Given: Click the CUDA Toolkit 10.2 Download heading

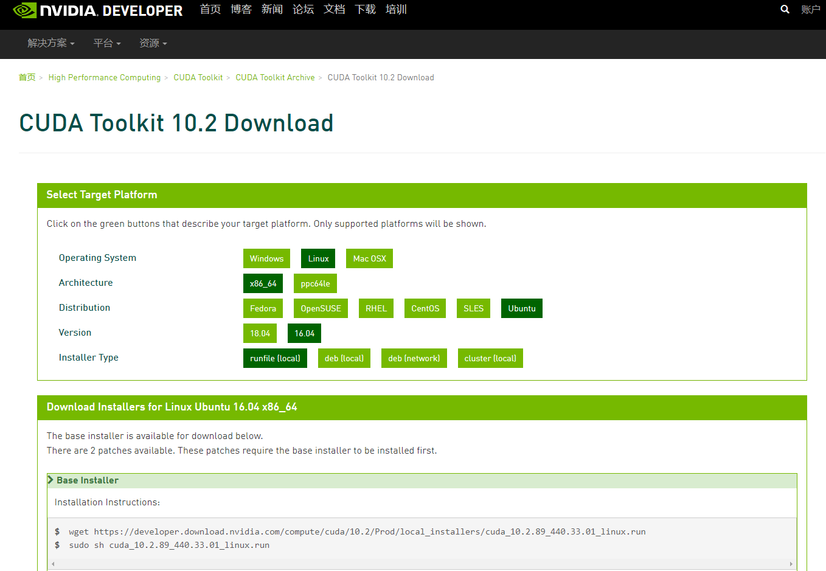Looking at the screenshot, I should (176, 123).
